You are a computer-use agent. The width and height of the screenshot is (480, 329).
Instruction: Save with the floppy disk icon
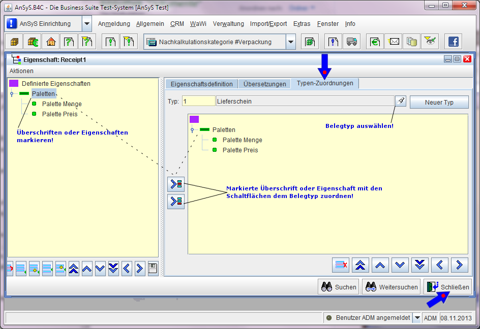(153, 269)
